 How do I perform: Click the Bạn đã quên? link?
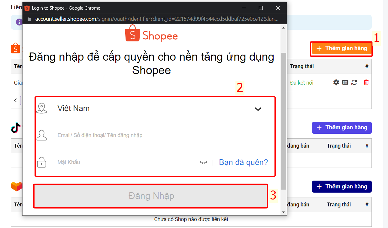[x=244, y=162]
